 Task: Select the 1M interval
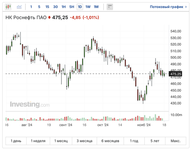coord(96,7)
